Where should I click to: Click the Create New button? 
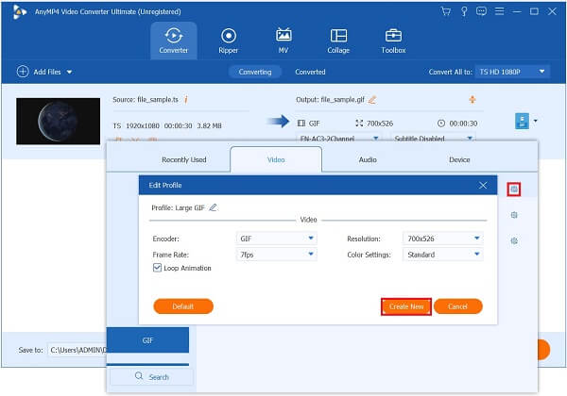406,306
